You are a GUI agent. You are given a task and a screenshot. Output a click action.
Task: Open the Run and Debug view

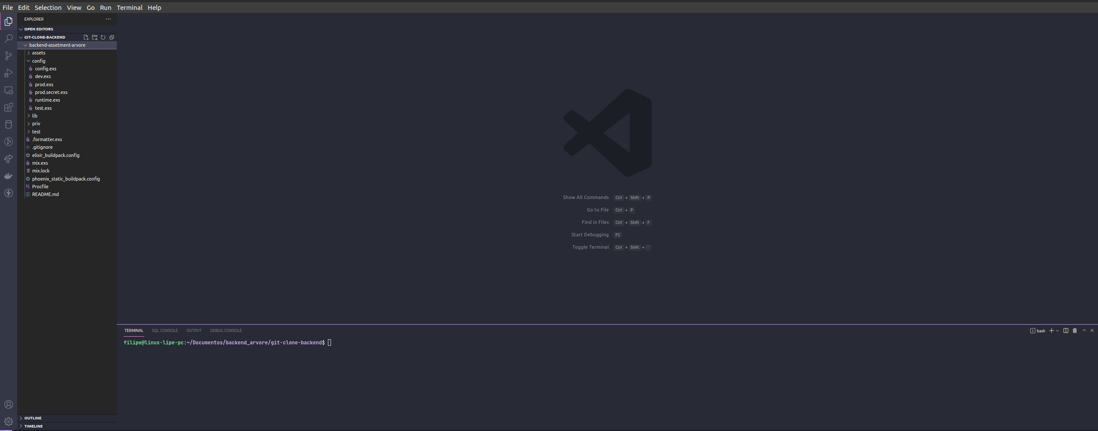9,73
